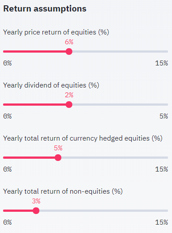Click the currency hedged equities return label
Image resolution: width=172 pixels, height=233 pixels.
pos(83,138)
